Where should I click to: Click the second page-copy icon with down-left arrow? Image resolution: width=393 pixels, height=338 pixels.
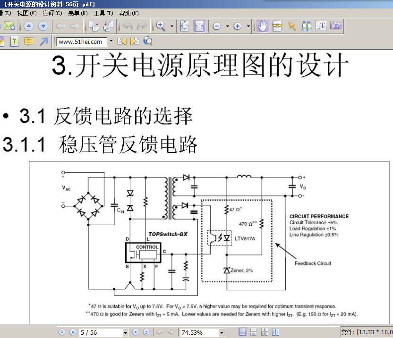(x=108, y=26)
